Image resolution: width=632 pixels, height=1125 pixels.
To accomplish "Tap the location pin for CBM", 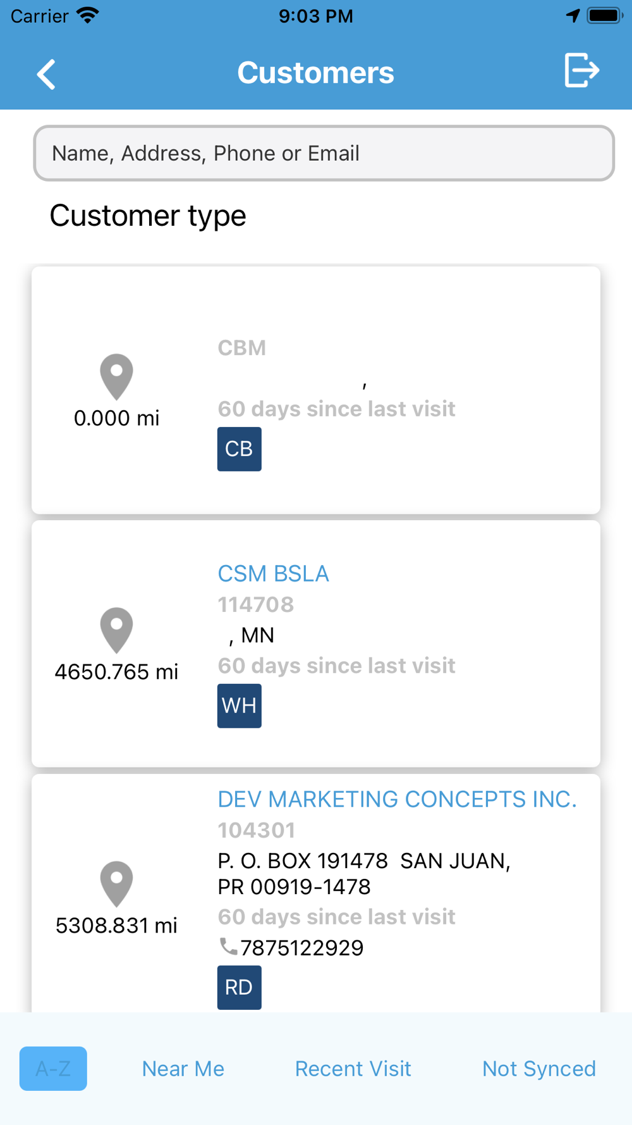I will [x=116, y=377].
